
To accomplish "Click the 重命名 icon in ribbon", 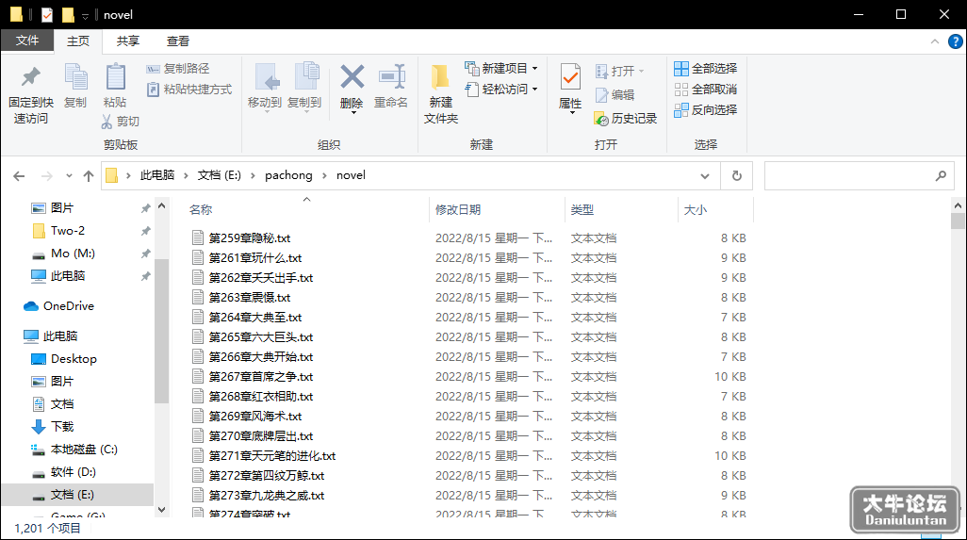I will coord(391,77).
